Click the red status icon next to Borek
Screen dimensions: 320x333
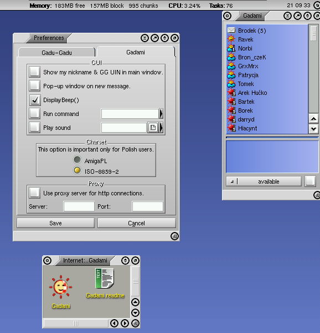(x=231, y=110)
